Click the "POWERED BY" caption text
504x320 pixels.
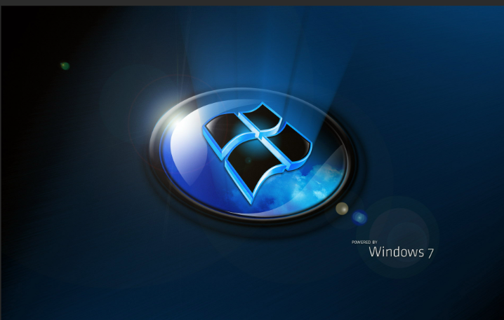point(364,242)
